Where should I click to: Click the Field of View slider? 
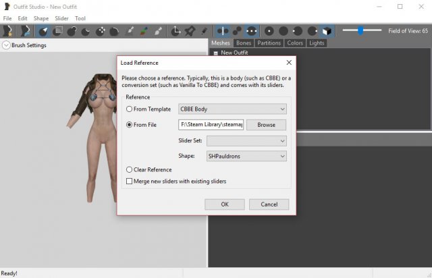(x=361, y=30)
